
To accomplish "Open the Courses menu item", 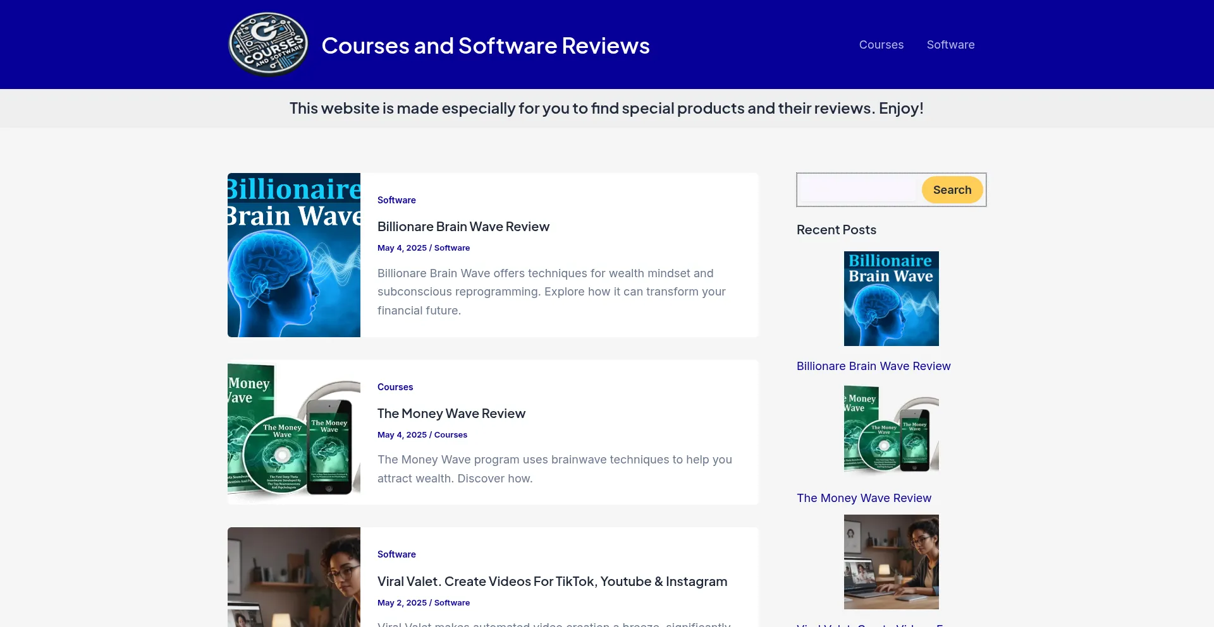I will click(881, 45).
